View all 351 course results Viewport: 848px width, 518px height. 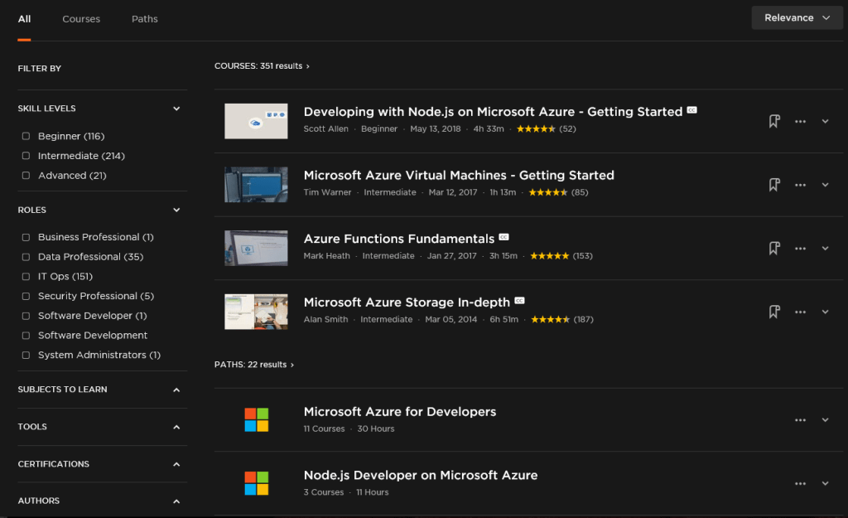pos(262,66)
